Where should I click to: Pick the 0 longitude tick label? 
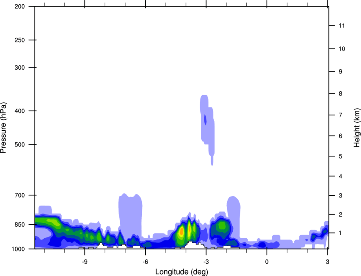(267, 262)
